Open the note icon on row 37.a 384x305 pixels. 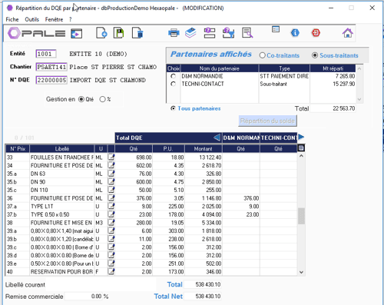pos(111,206)
